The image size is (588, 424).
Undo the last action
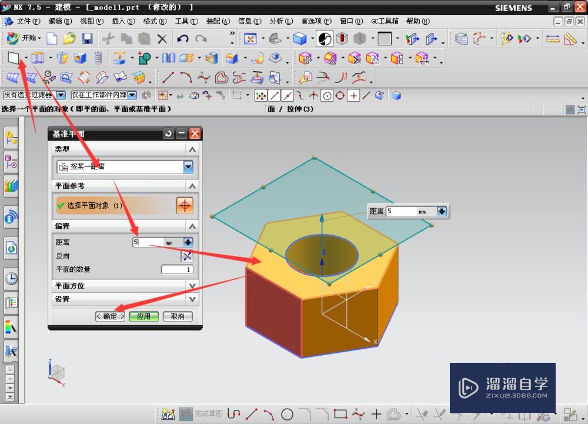point(183,39)
